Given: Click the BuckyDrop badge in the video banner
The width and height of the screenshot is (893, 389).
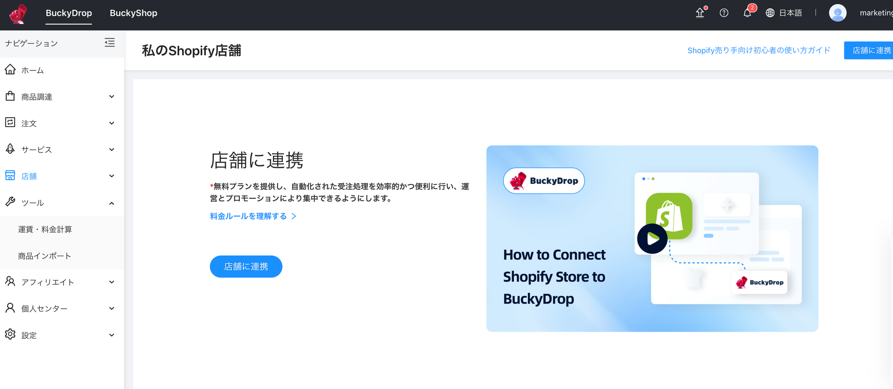Looking at the screenshot, I should [x=544, y=180].
